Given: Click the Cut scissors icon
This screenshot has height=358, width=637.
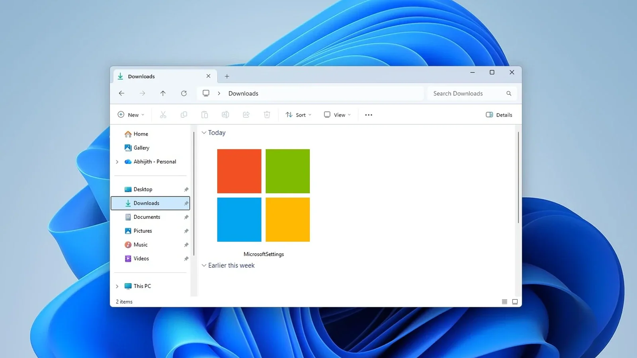Looking at the screenshot, I should click(x=163, y=115).
